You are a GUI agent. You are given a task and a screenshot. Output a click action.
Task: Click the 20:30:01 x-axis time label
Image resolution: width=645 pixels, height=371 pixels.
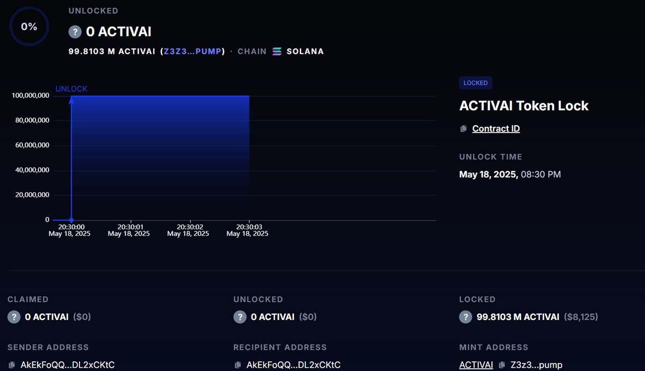[131, 227]
